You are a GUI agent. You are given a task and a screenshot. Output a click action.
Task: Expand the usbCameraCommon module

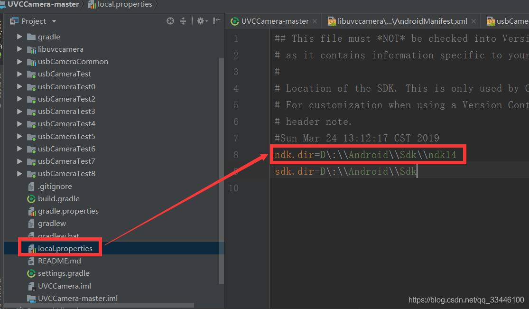[19, 61]
